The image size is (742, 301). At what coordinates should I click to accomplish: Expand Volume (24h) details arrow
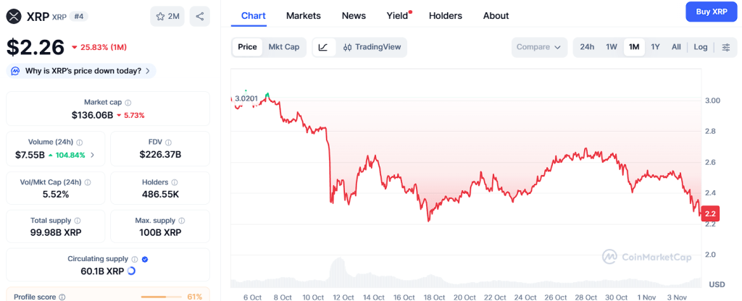pos(92,155)
